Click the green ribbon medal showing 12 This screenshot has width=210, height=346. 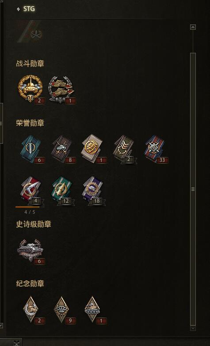[63, 190]
